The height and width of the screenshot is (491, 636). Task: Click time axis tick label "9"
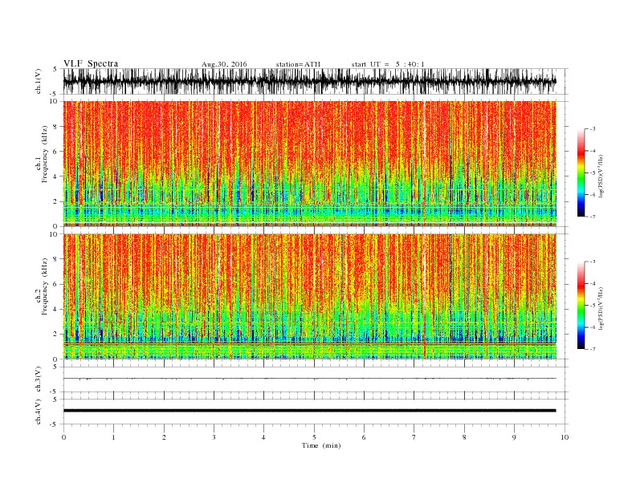[x=514, y=437]
